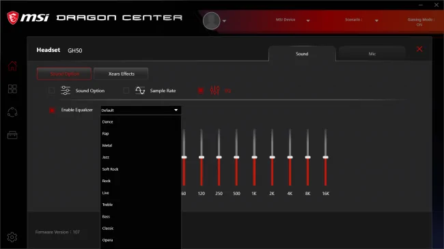The width and height of the screenshot is (444, 249).
Task: Check the Sound Option checkbox
Action: click(51, 91)
